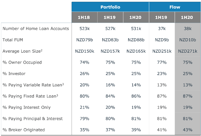This screenshot has width=201, height=136.
Task: Click the NZD271k cell
Action: (187, 51)
